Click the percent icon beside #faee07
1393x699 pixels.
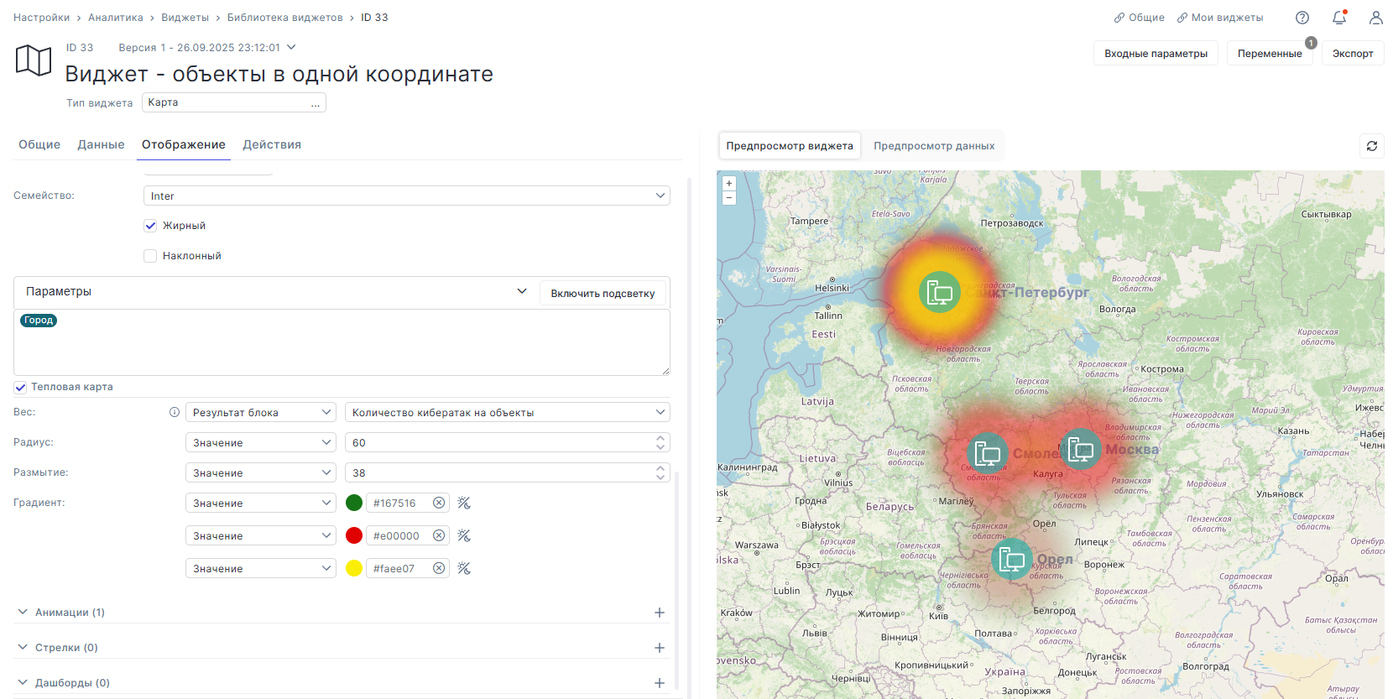(x=464, y=568)
